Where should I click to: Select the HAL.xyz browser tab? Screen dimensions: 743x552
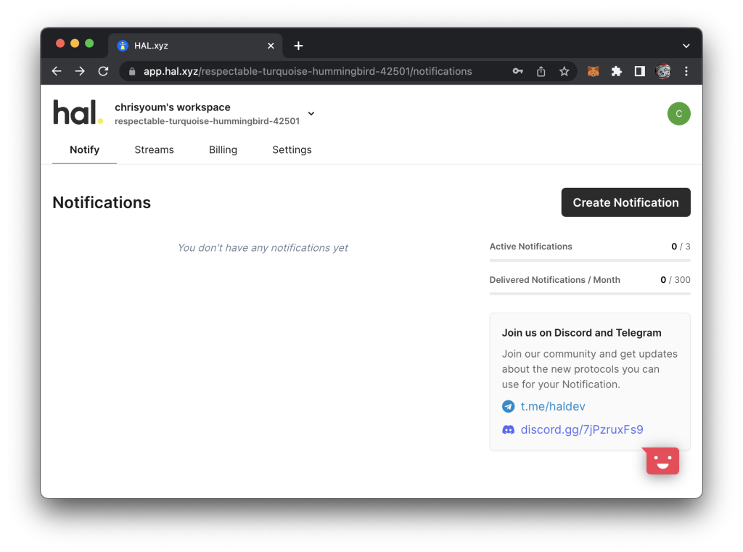tap(196, 46)
